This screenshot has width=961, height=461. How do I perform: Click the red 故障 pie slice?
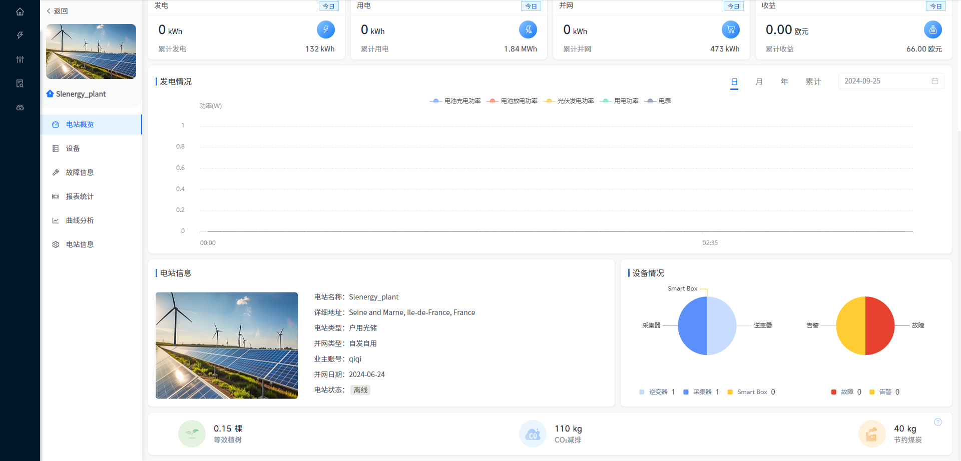(880, 325)
